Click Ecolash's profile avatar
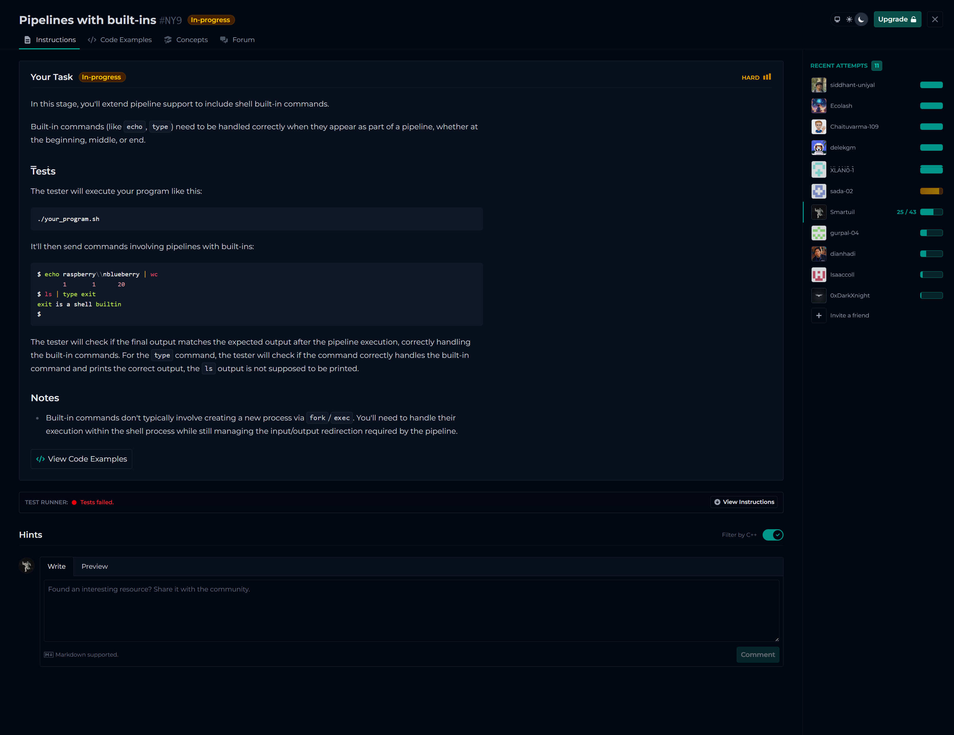 tap(819, 106)
